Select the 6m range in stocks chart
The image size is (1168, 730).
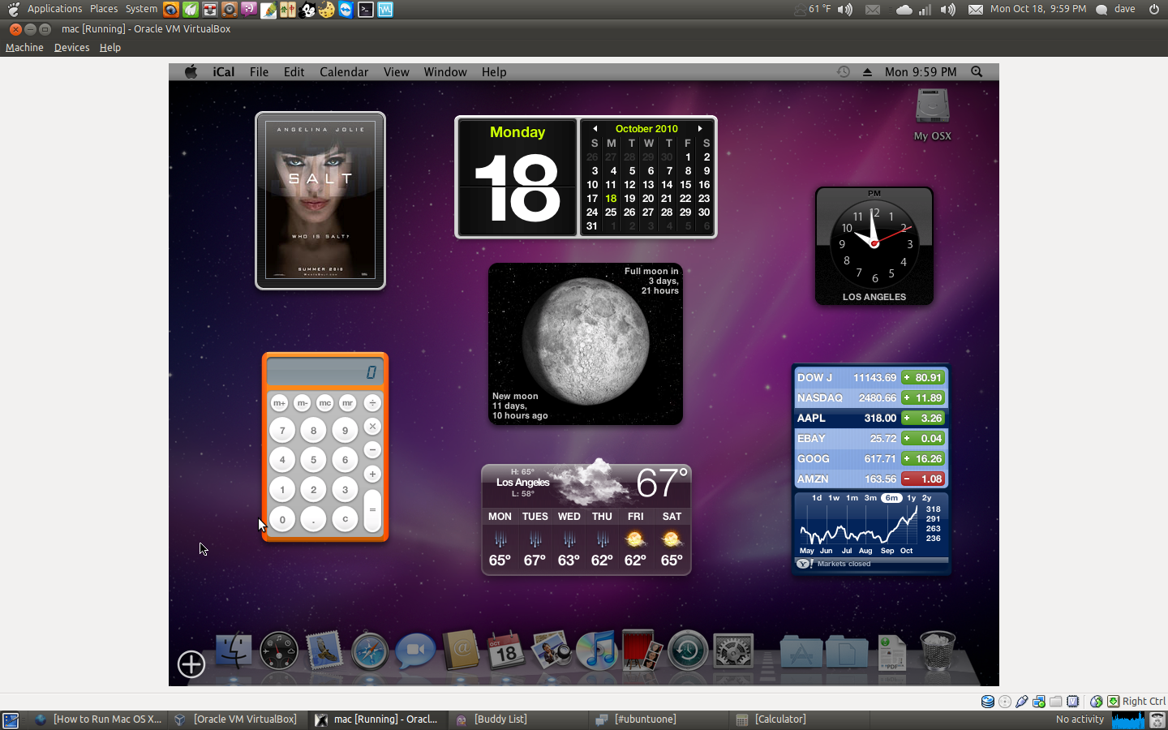click(x=891, y=498)
